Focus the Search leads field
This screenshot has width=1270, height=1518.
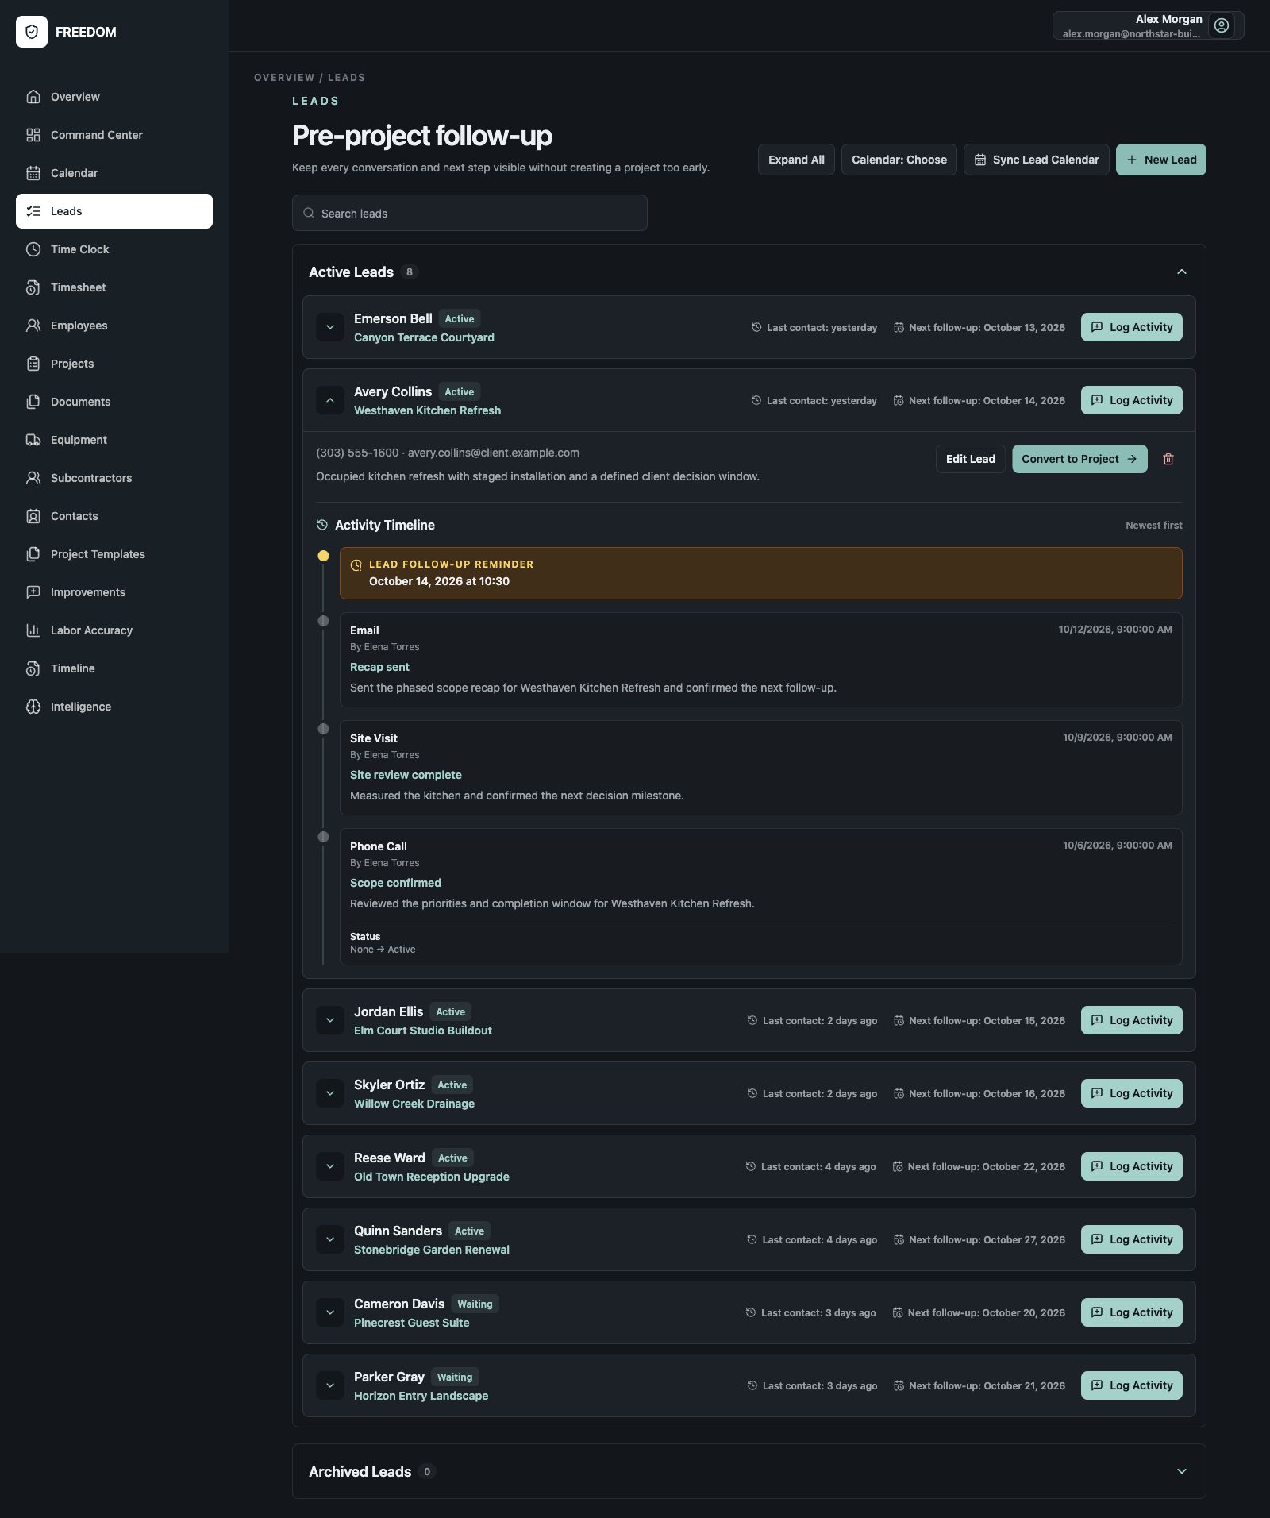(470, 213)
